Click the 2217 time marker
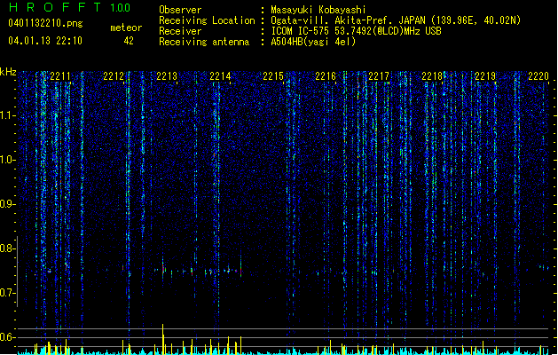 pyautogui.click(x=379, y=76)
